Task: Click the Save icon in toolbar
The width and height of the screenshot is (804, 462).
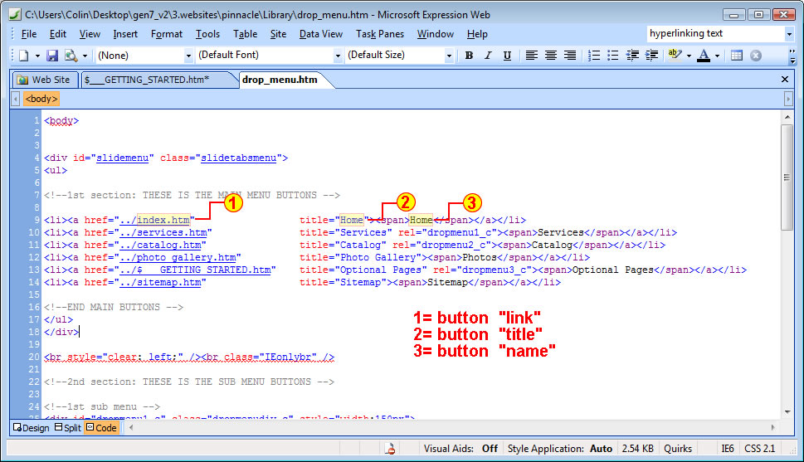Action: (x=52, y=56)
